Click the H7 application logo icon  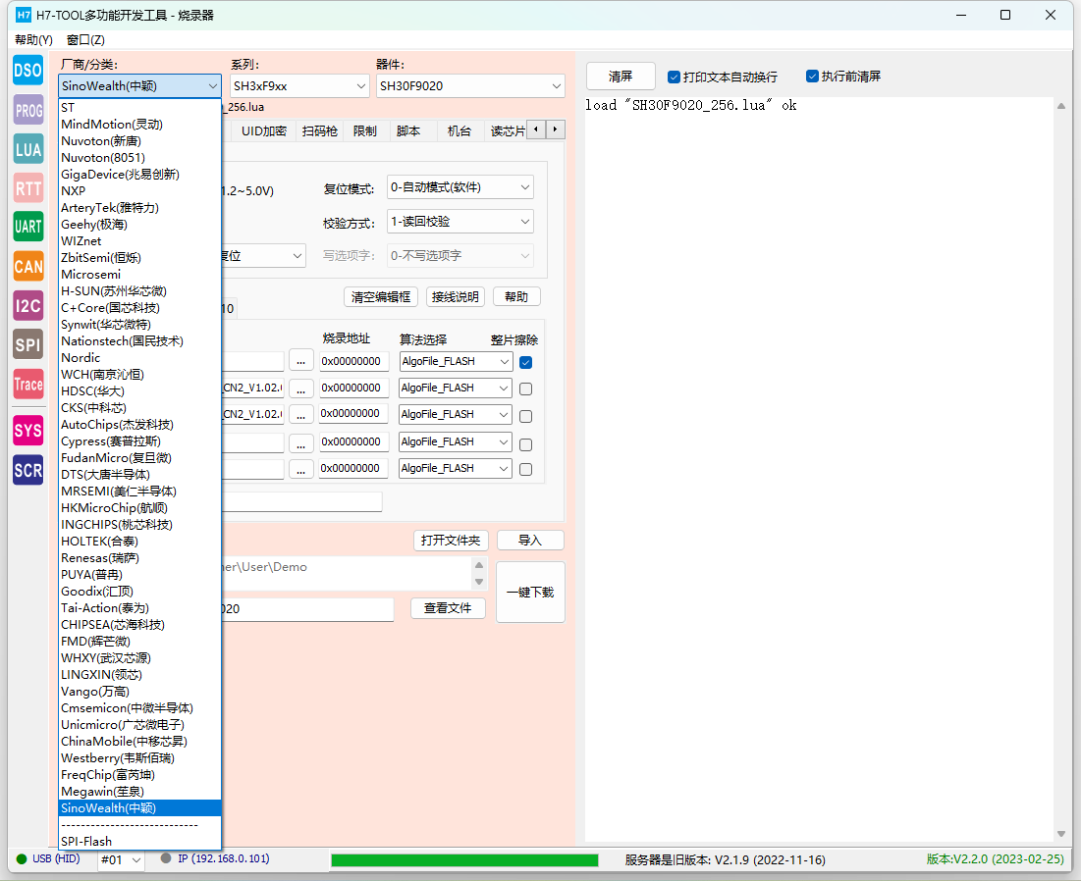click(x=24, y=15)
